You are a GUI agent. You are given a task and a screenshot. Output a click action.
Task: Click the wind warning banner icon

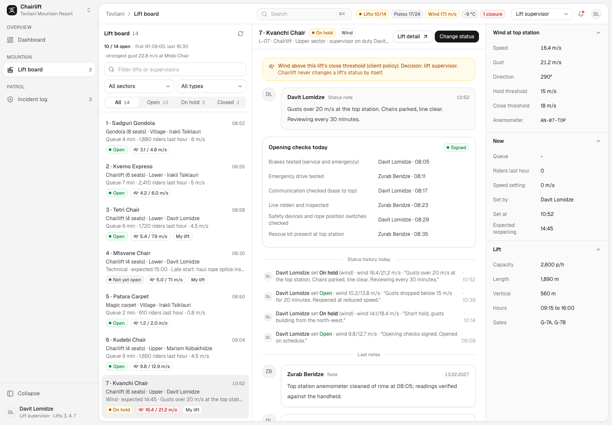tap(272, 66)
